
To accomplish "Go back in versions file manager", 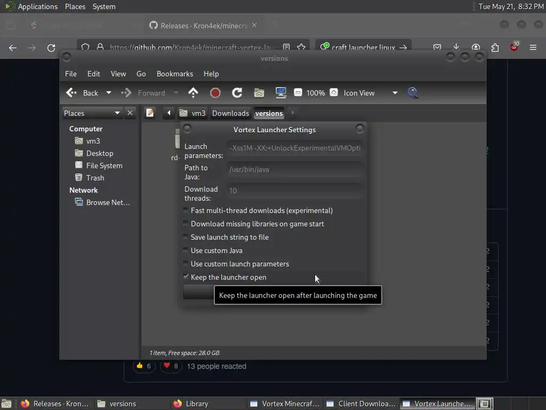I will [82, 93].
